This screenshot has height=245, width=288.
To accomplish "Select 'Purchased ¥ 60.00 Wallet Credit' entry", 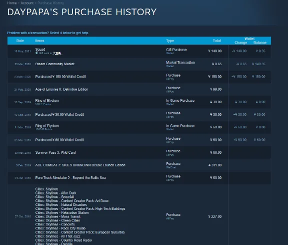I will pyautogui.click(x=139, y=140).
